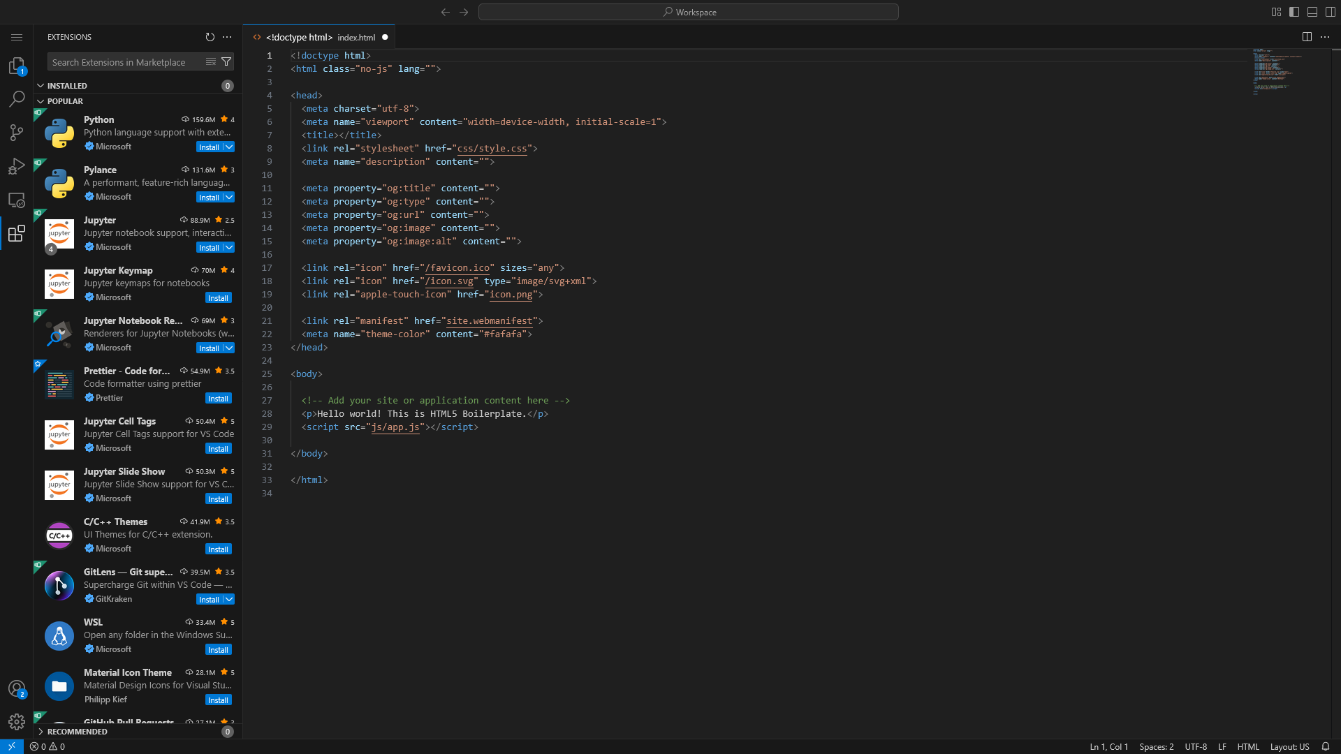Click the WSL penguin extension logo

click(x=59, y=635)
